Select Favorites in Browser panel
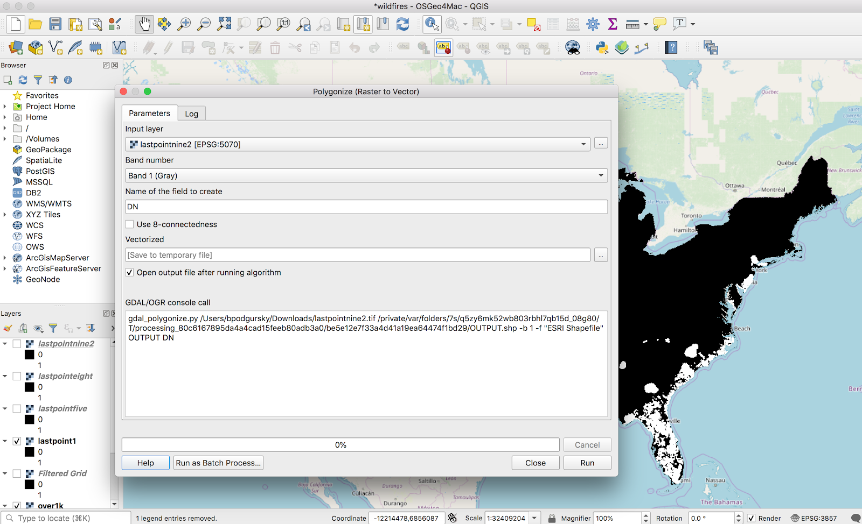Viewport: 862px width, 524px height. click(42, 96)
